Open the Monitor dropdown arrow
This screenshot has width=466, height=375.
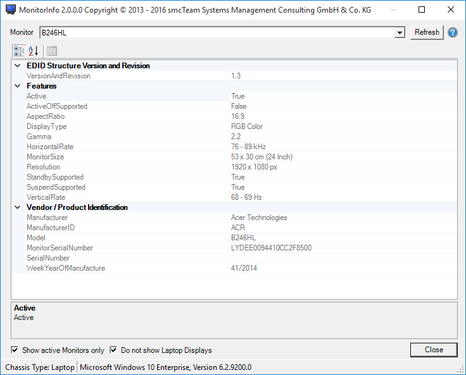(400, 32)
